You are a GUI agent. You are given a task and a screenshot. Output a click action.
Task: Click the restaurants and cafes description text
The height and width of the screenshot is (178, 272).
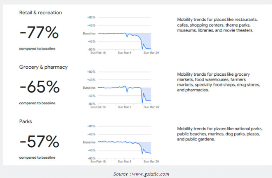pyautogui.click(x=217, y=25)
